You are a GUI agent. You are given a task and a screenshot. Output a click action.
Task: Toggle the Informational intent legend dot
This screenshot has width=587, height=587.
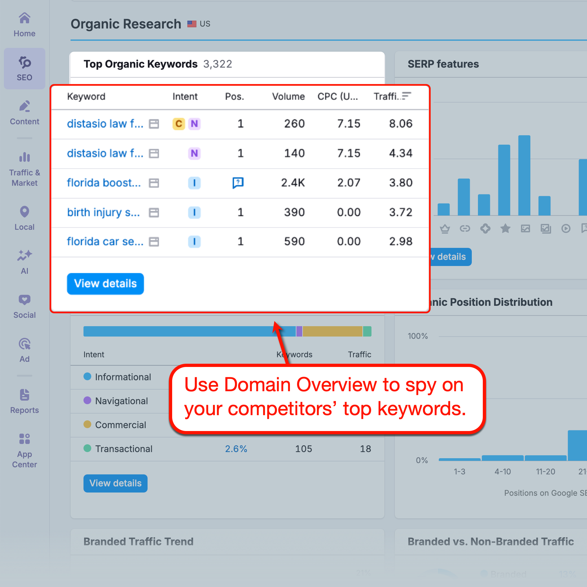88,377
